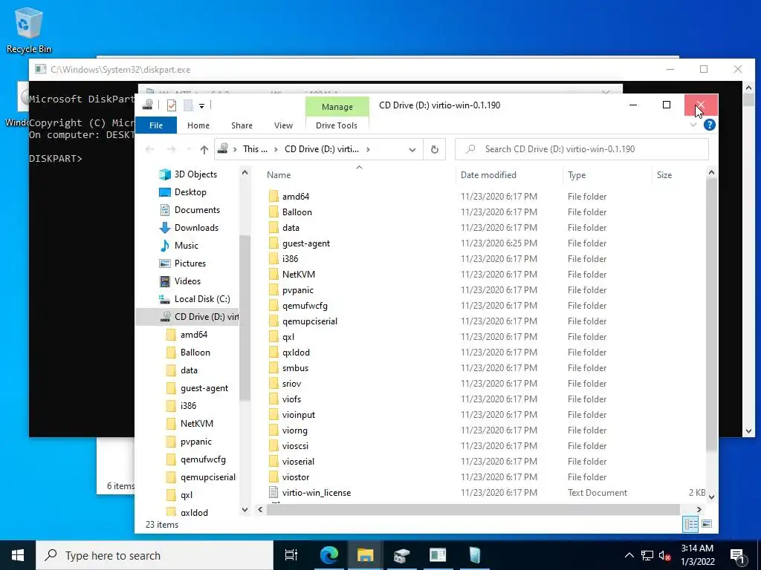Image resolution: width=761 pixels, height=570 pixels.
Task: Sort by the Size column header
Action: pos(664,175)
